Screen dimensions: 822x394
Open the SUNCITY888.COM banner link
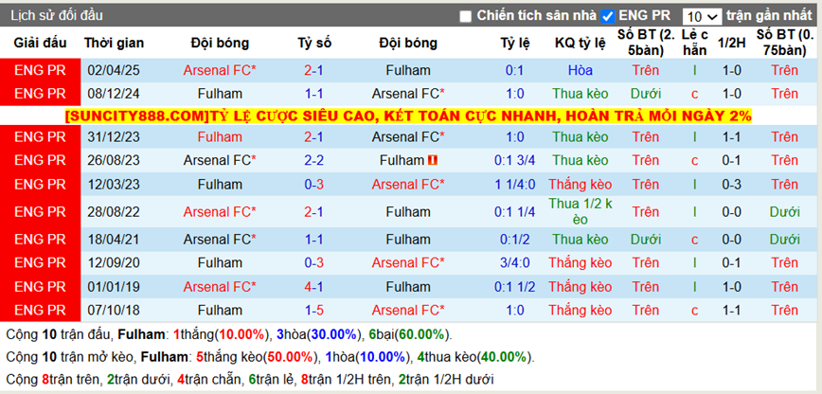408,116
